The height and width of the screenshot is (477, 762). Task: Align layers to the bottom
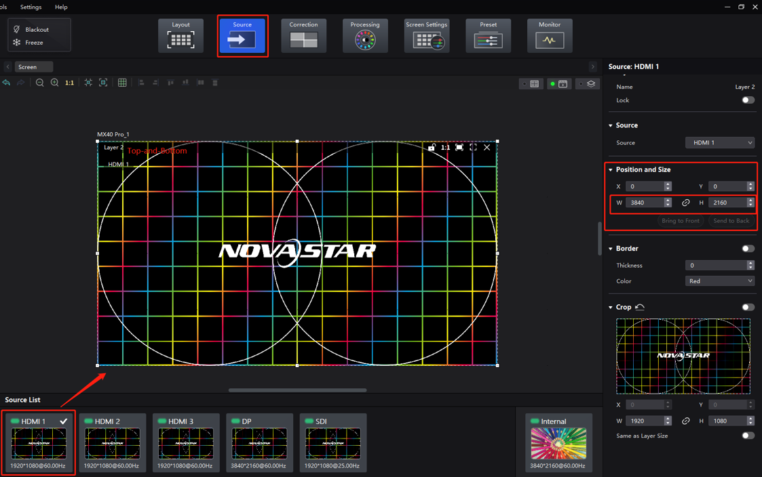tap(185, 83)
